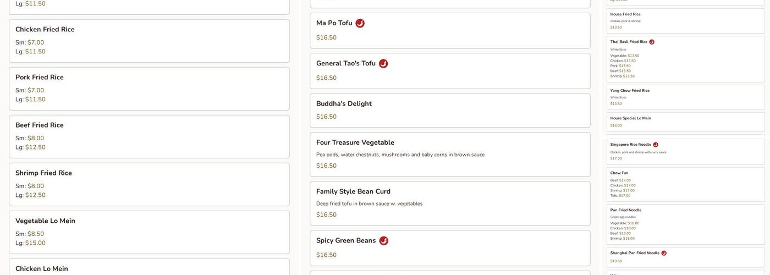Select House Fried Rice in the right column
Image resolution: width=770 pixels, height=275 pixels.
pos(625,14)
